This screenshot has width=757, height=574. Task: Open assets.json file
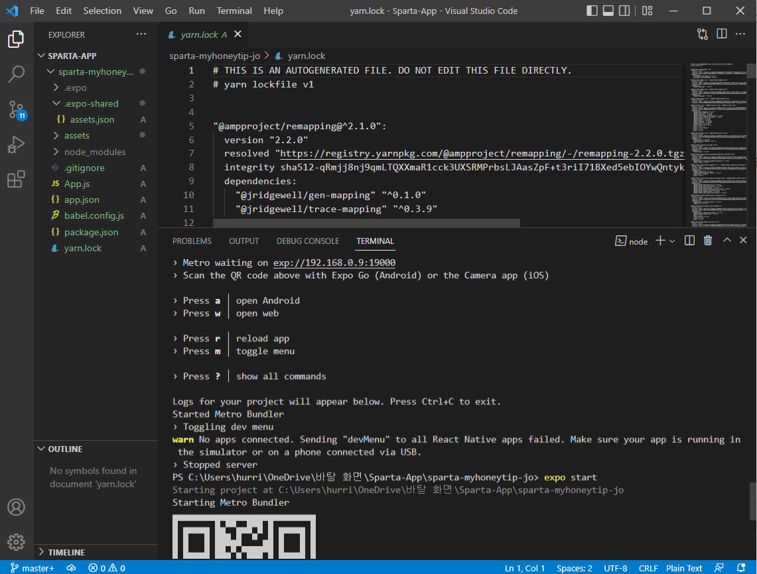point(96,119)
